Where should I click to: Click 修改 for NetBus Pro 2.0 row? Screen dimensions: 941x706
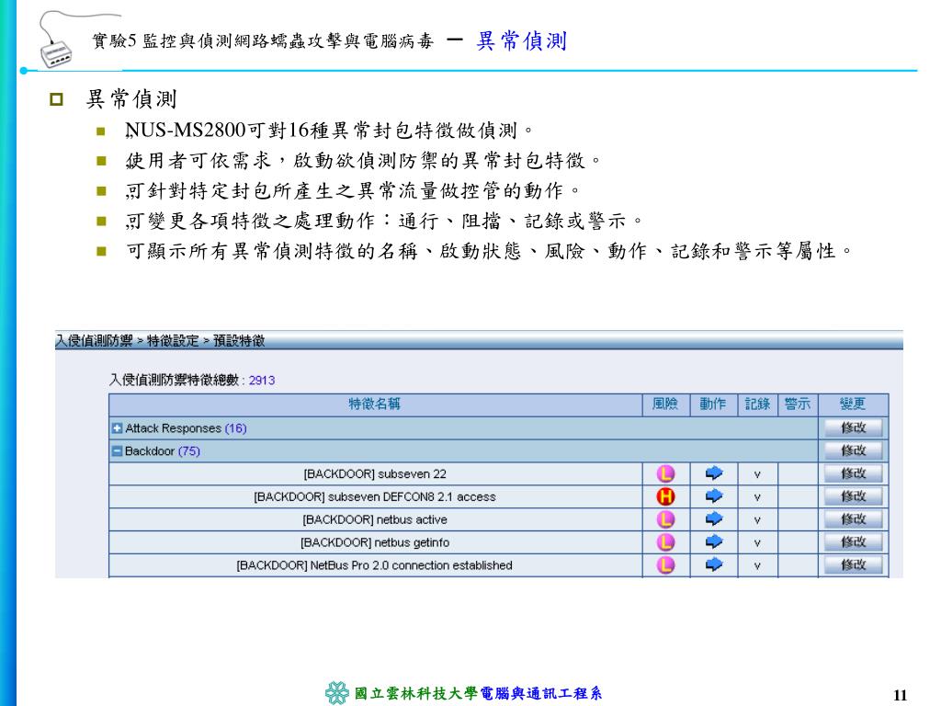[x=853, y=565]
